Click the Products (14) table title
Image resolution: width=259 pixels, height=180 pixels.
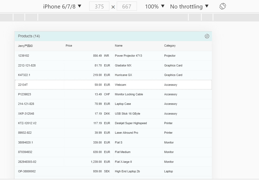pos(29,36)
